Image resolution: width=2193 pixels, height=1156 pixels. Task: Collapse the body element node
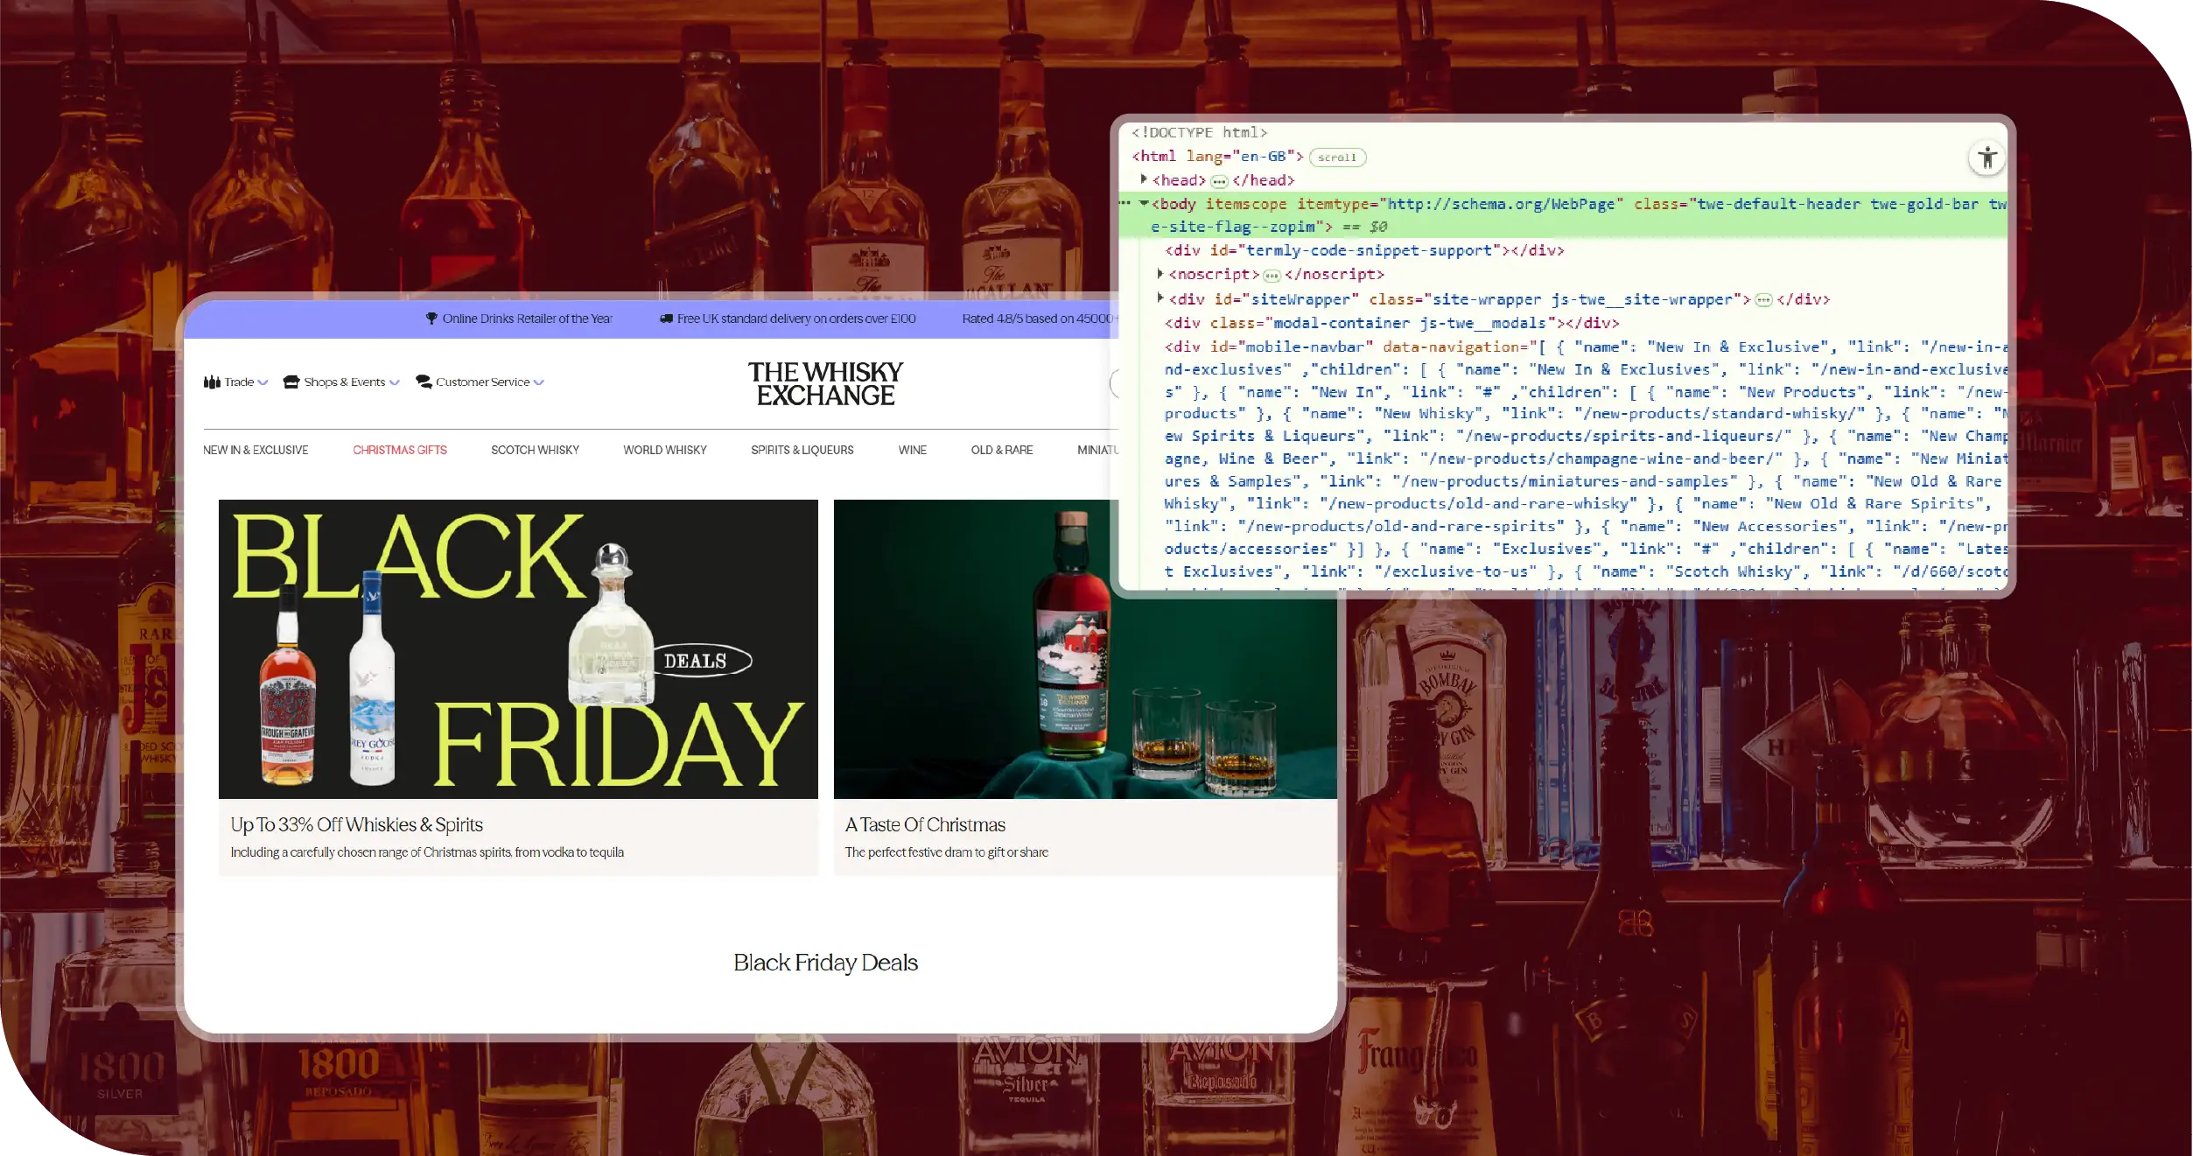[x=1144, y=203]
